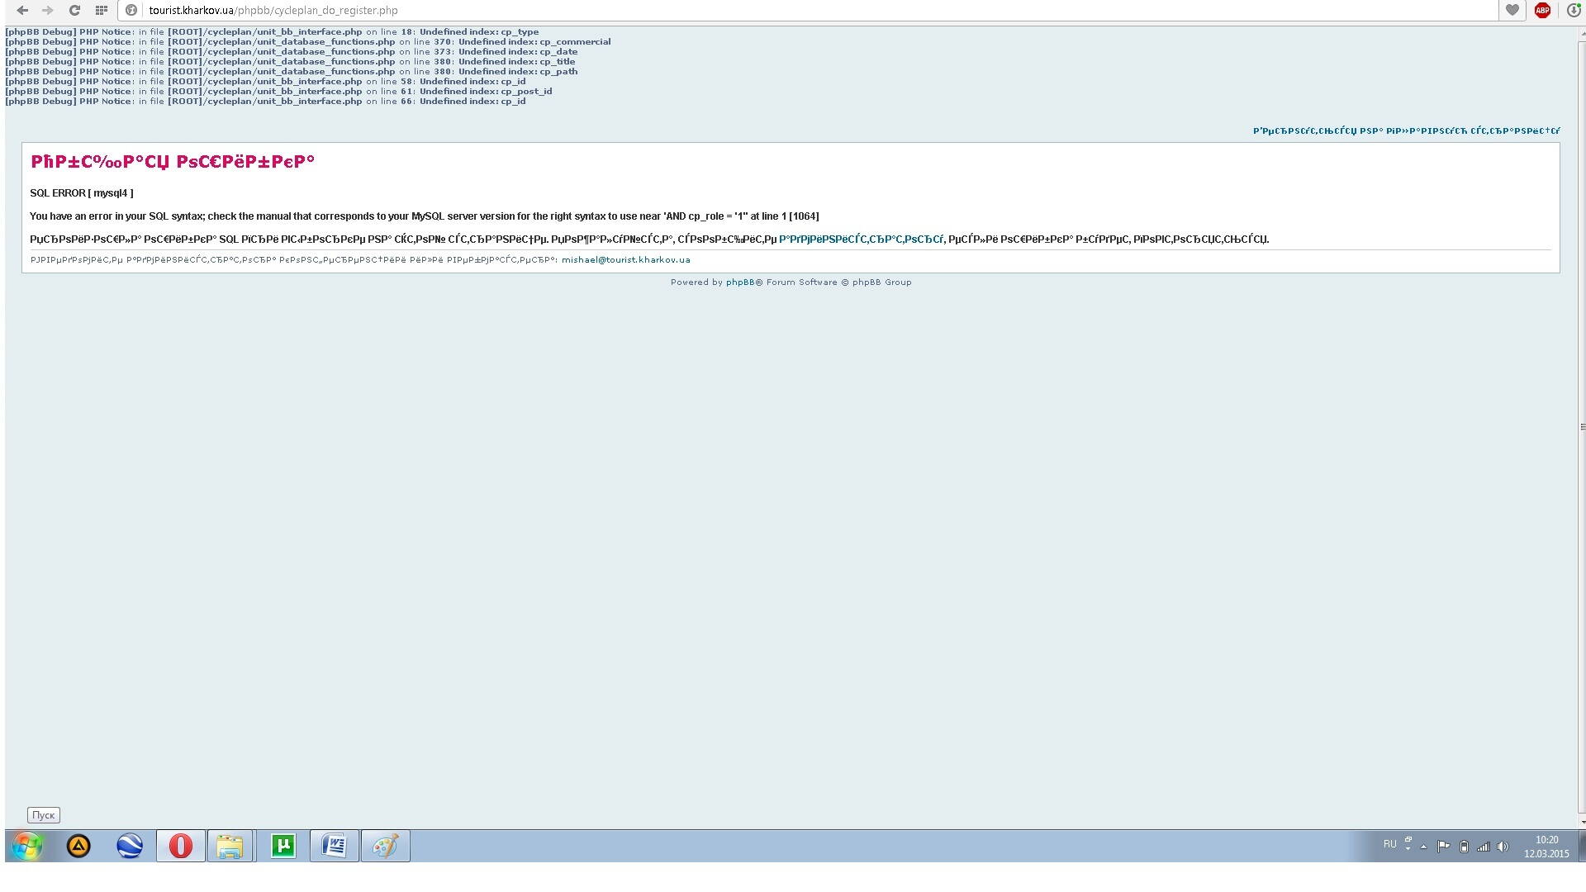1586x892 pixels.
Task: Click the volume speaker tray icon
Action: tap(1503, 847)
